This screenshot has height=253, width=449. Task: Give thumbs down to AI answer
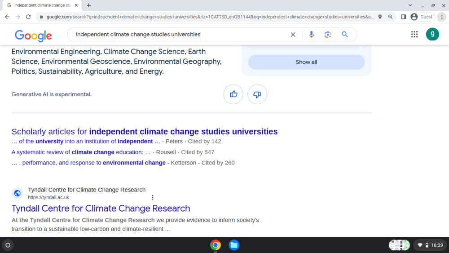pyautogui.click(x=257, y=94)
